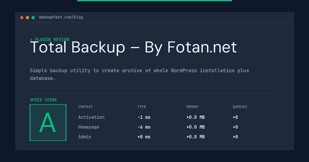Select the Activation row label
Viewport: 309px width, 162px height.
click(91, 117)
